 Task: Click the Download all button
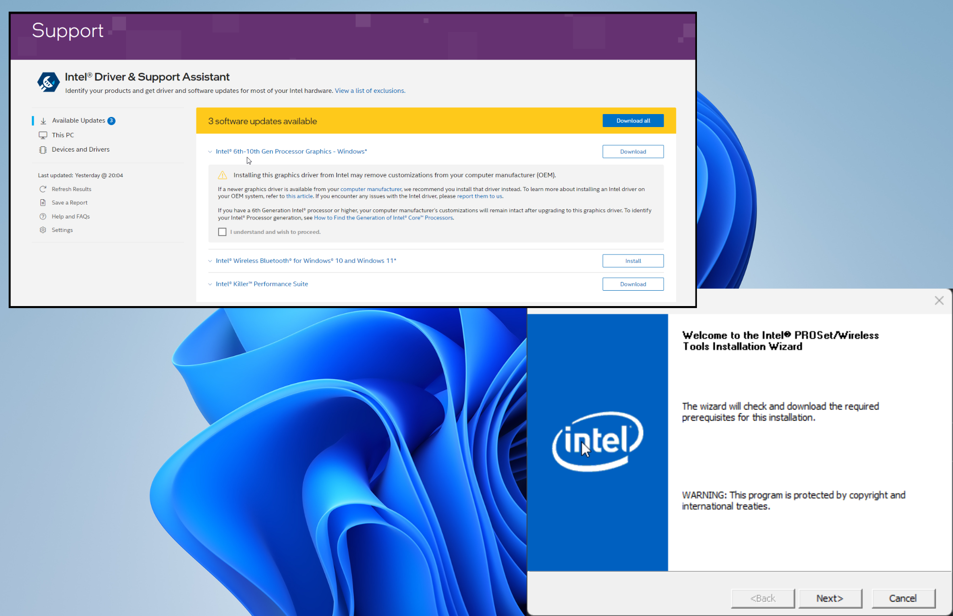click(x=633, y=121)
